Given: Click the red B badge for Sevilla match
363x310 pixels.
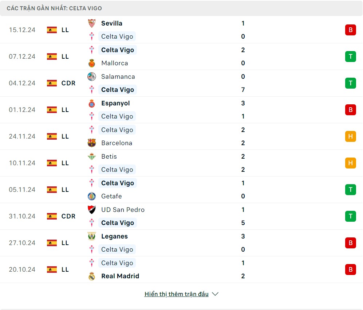Looking at the screenshot, I should tap(350, 30).
